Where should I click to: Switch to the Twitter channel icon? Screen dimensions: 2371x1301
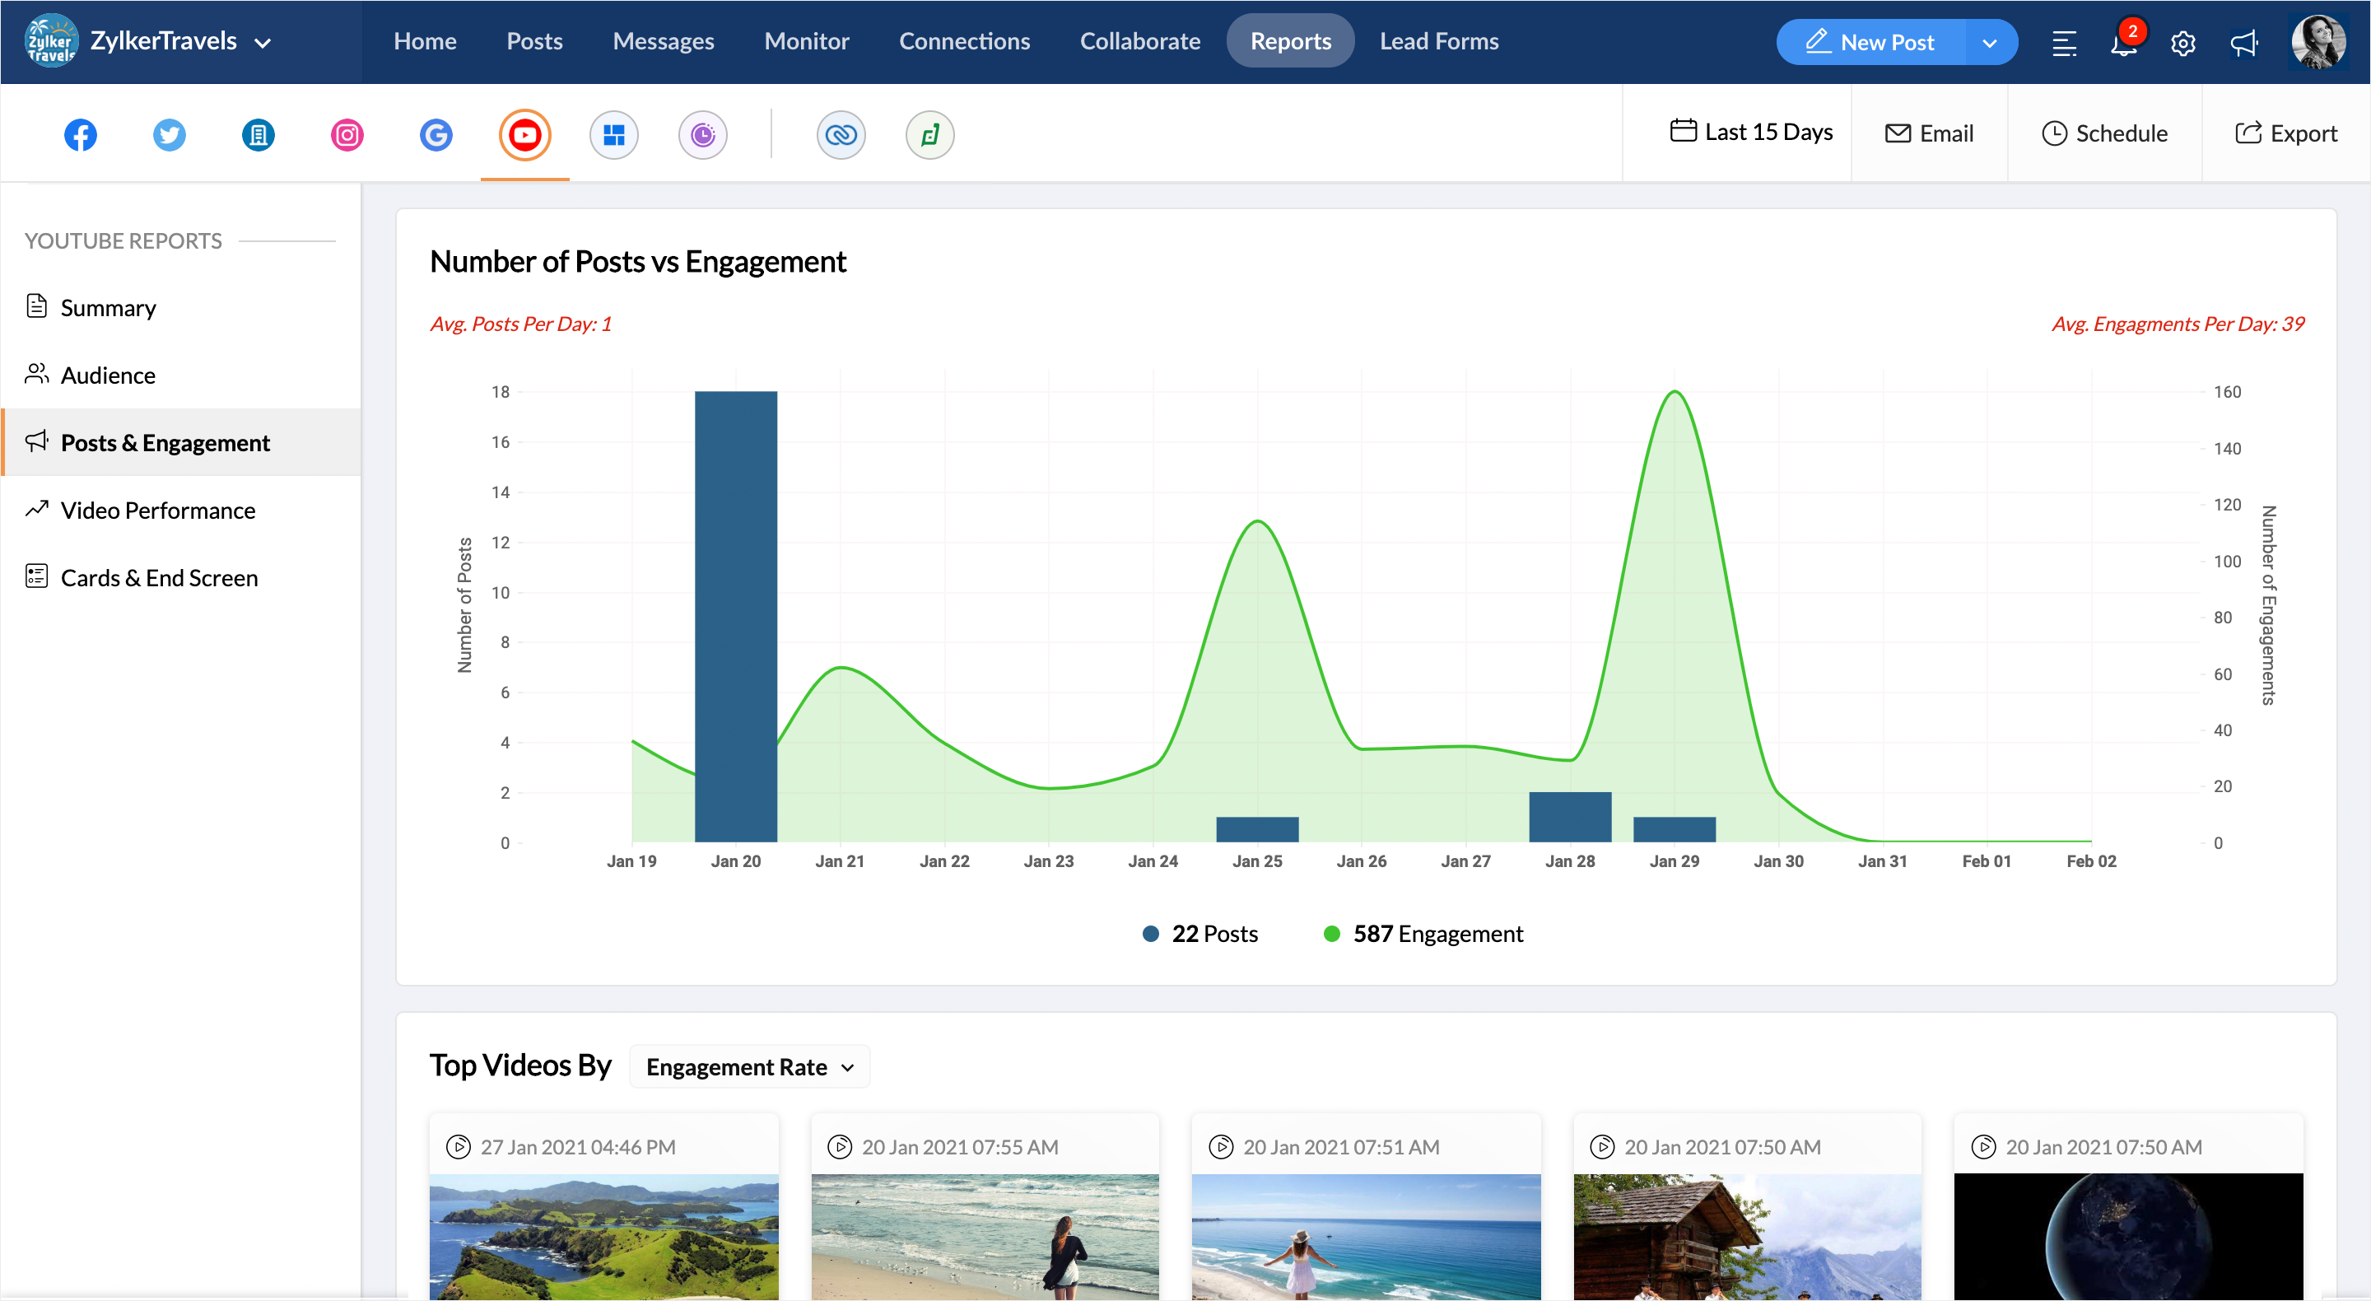(169, 135)
